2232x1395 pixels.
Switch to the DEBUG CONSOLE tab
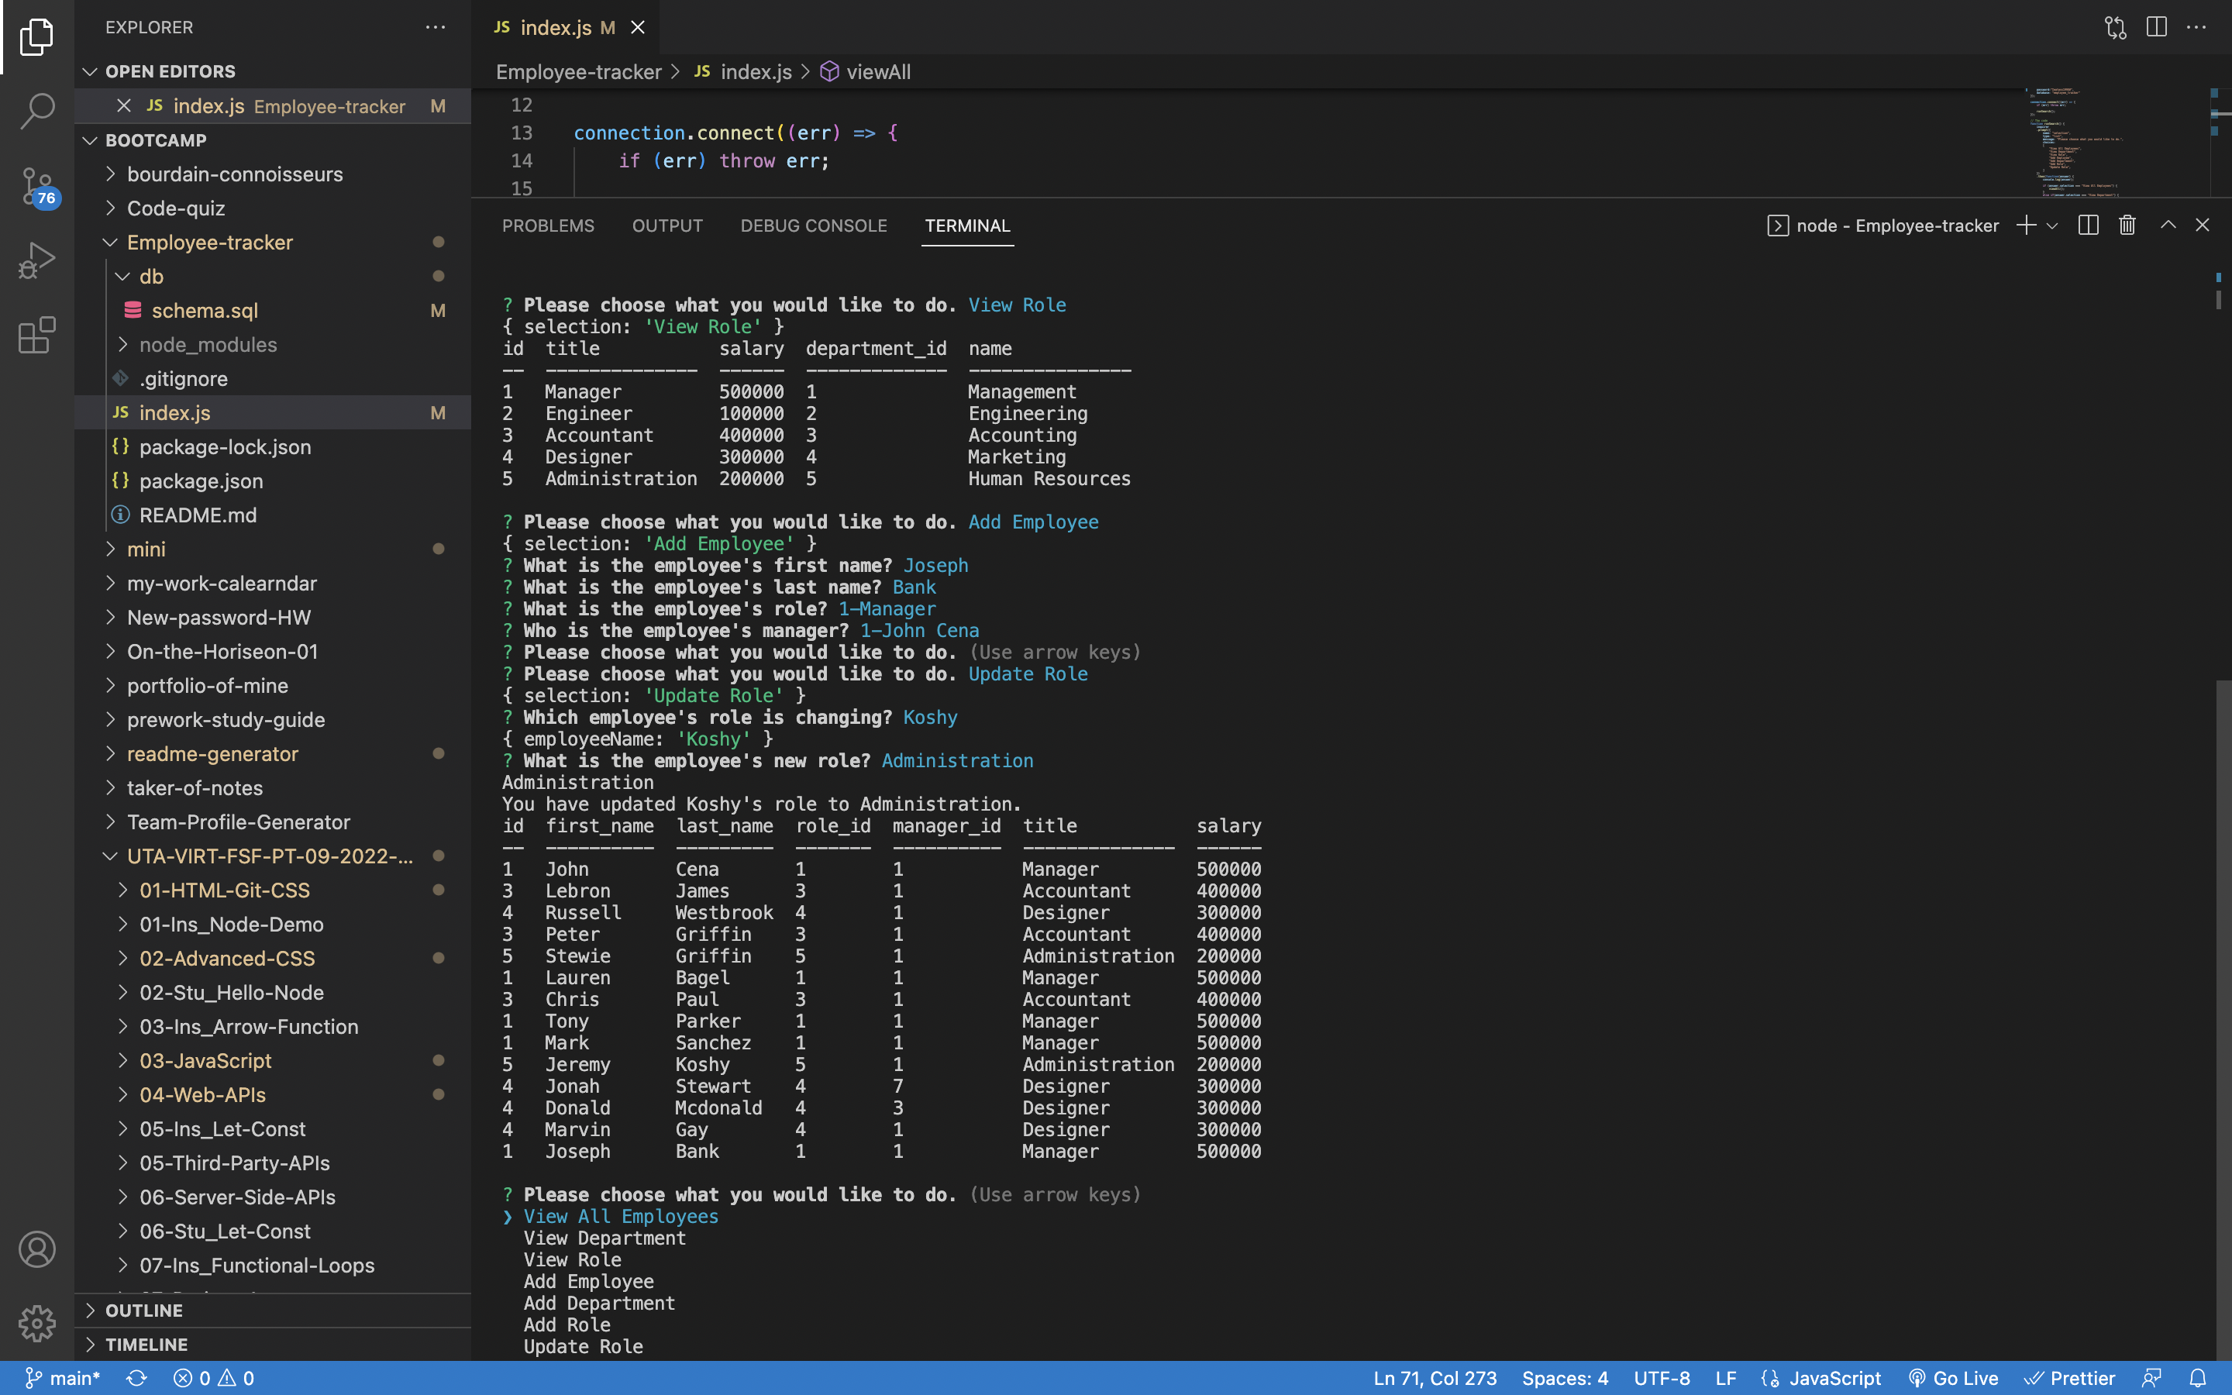(812, 226)
